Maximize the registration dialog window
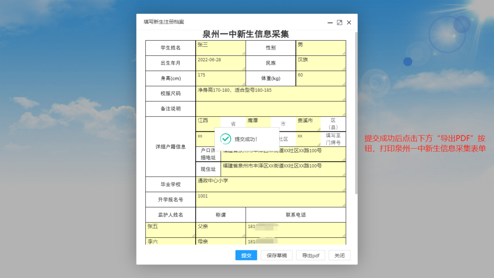The height and width of the screenshot is (278, 494). (339, 23)
